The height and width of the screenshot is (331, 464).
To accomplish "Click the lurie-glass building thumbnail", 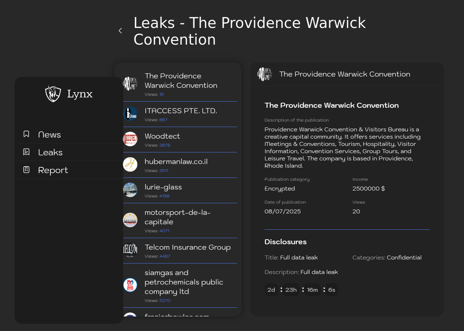I will (x=130, y=190).
